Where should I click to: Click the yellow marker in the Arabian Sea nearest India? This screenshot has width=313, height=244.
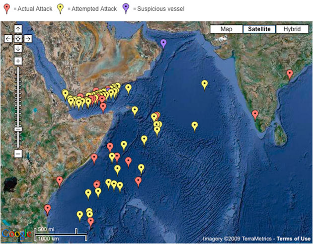[x=204, y=85]
